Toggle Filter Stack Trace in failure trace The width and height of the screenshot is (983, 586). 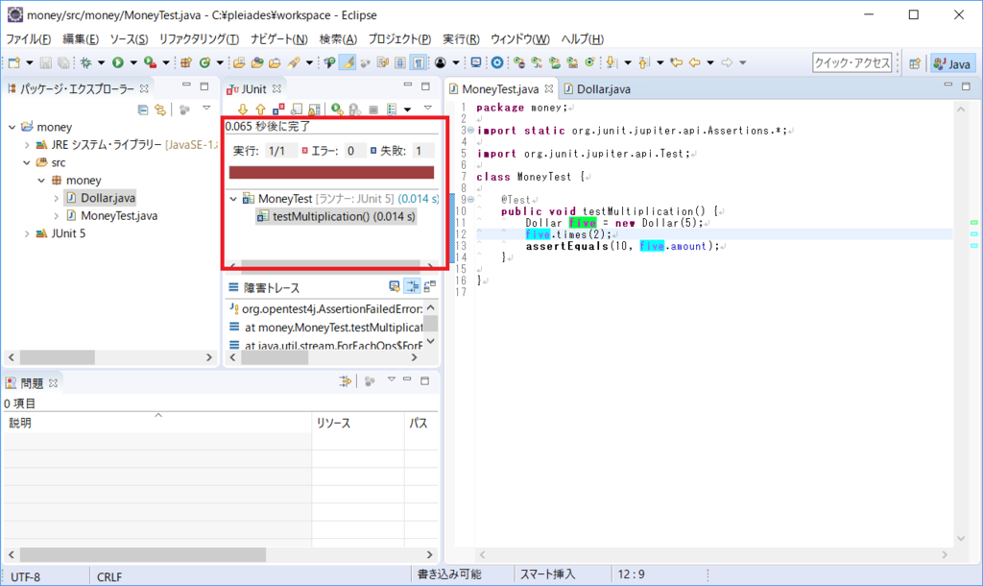412,286
